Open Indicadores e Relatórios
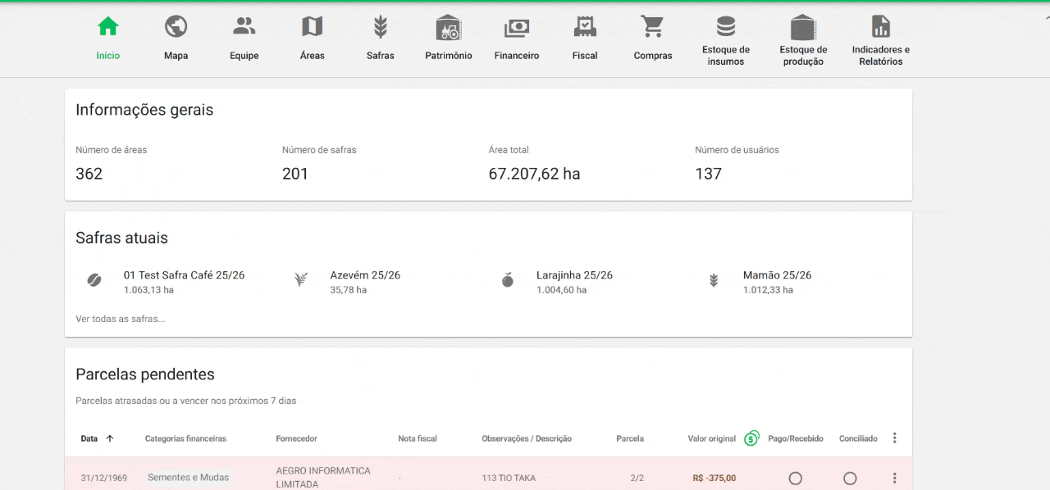Image resolution: width=1050 pixels, height=490 pixels. 879,37
